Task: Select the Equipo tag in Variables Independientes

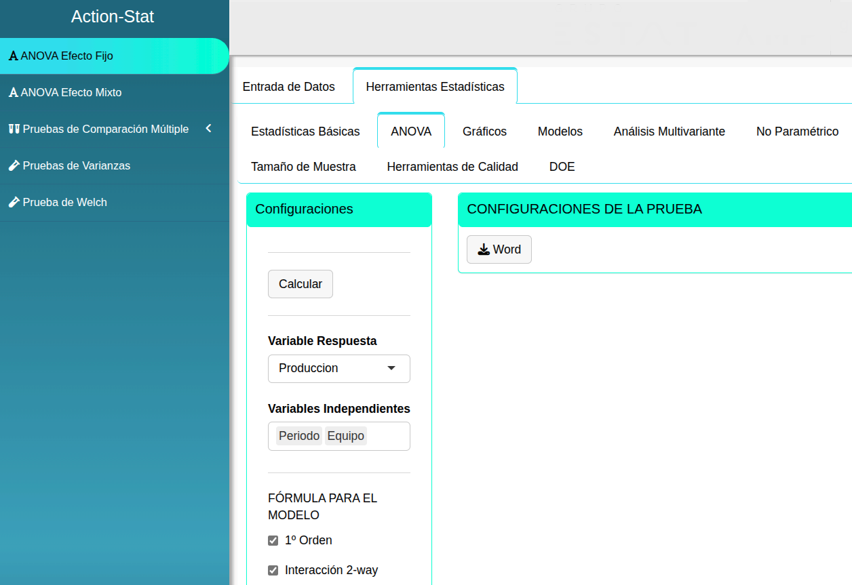Action: (346, 436)
